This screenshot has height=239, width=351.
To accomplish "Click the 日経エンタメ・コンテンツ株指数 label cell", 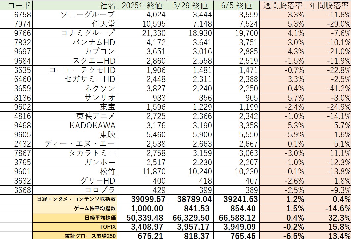I will point(75,199).
